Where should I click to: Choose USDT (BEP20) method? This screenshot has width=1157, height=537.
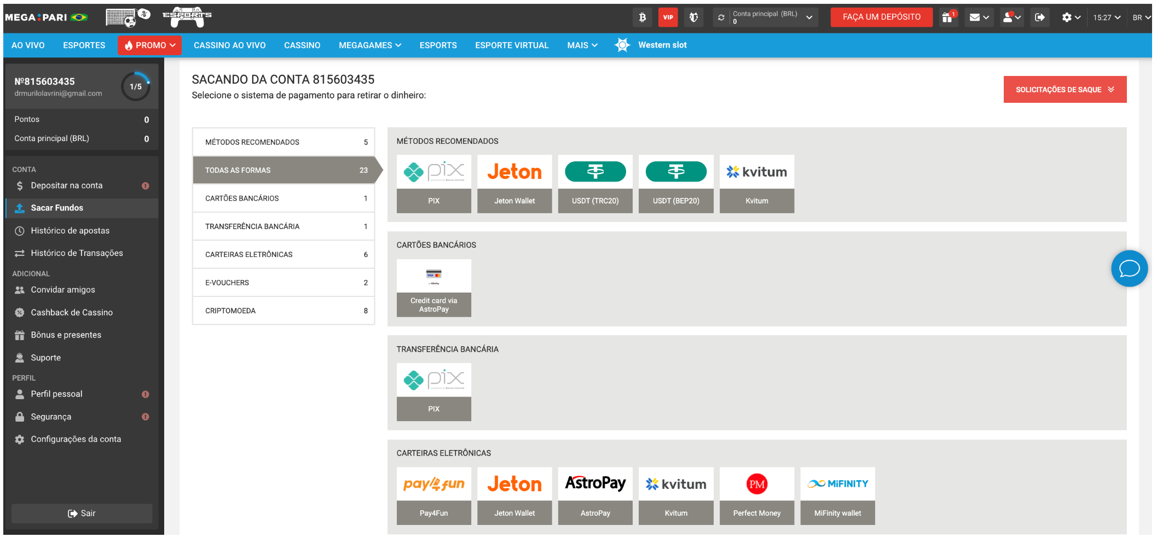tap(676, 184)
